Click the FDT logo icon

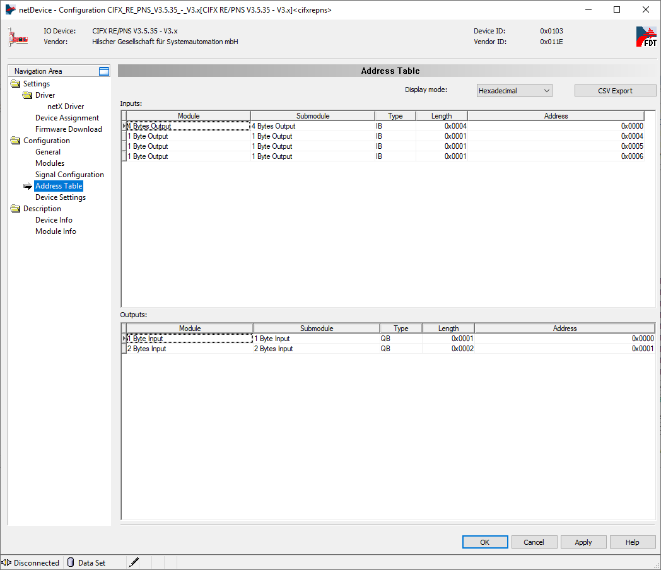[x=646, y=37]
